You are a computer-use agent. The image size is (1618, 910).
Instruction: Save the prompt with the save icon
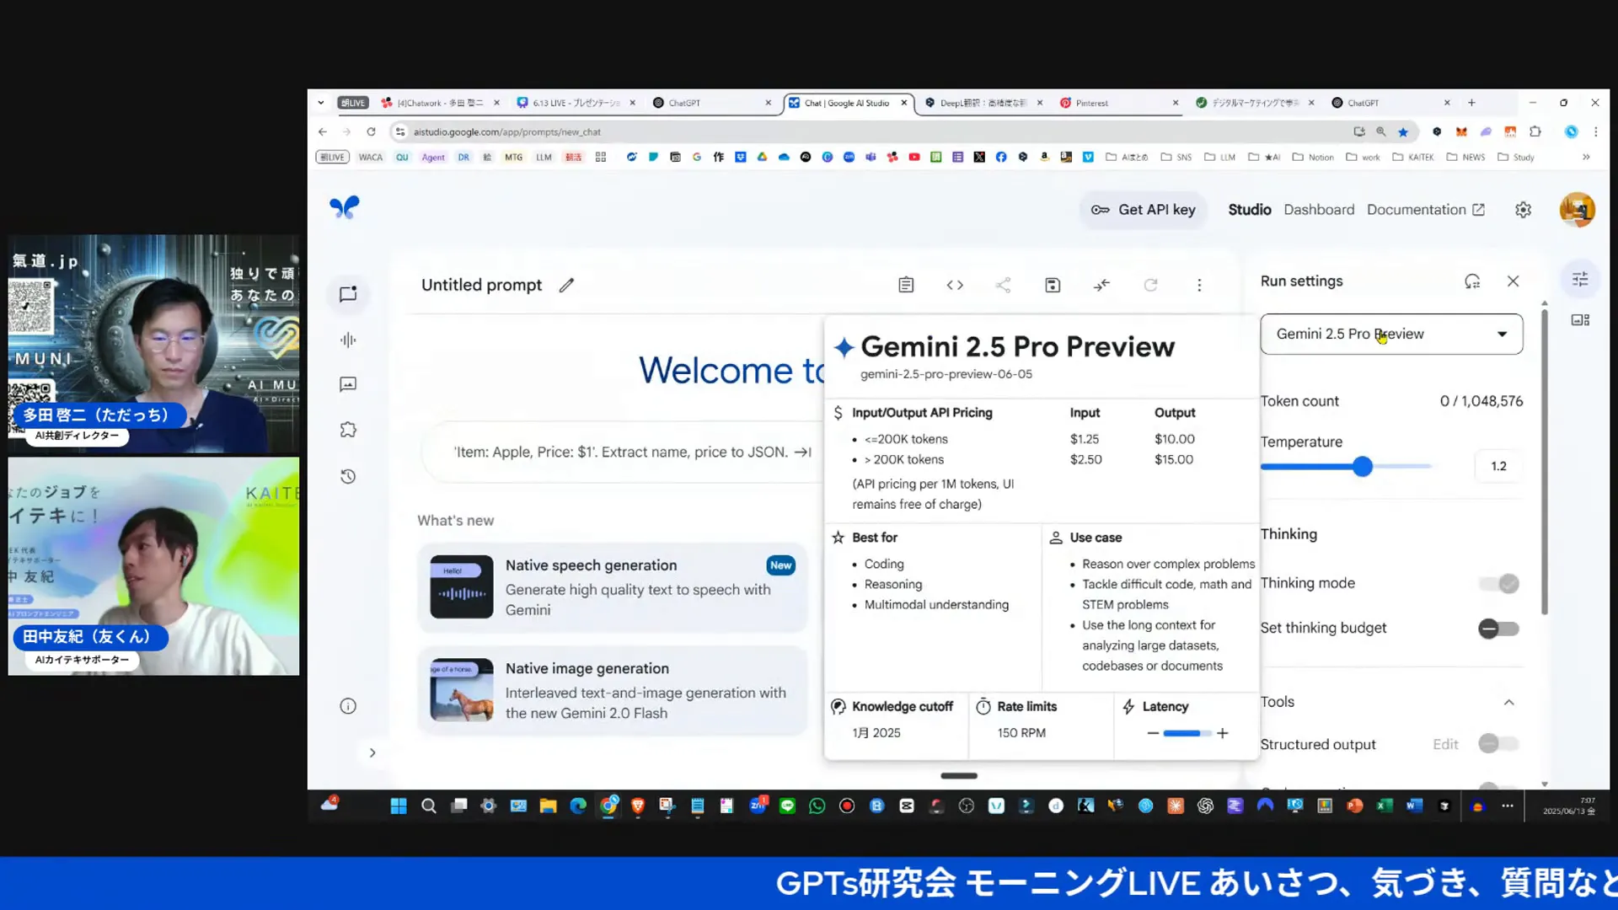click(1053, 285)
